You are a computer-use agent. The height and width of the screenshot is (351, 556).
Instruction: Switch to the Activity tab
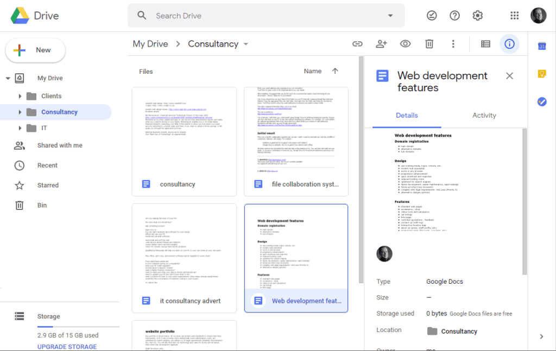[484, 115]
